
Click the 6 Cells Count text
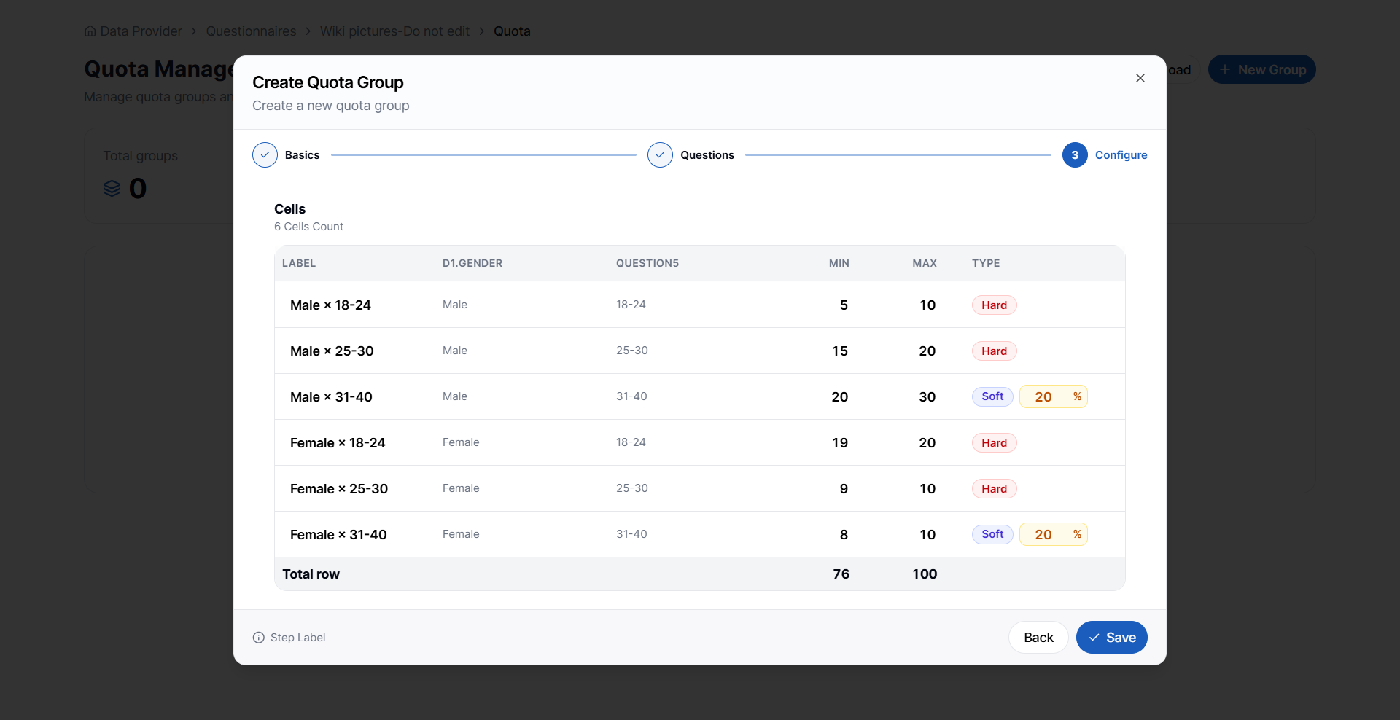(308, 227)
